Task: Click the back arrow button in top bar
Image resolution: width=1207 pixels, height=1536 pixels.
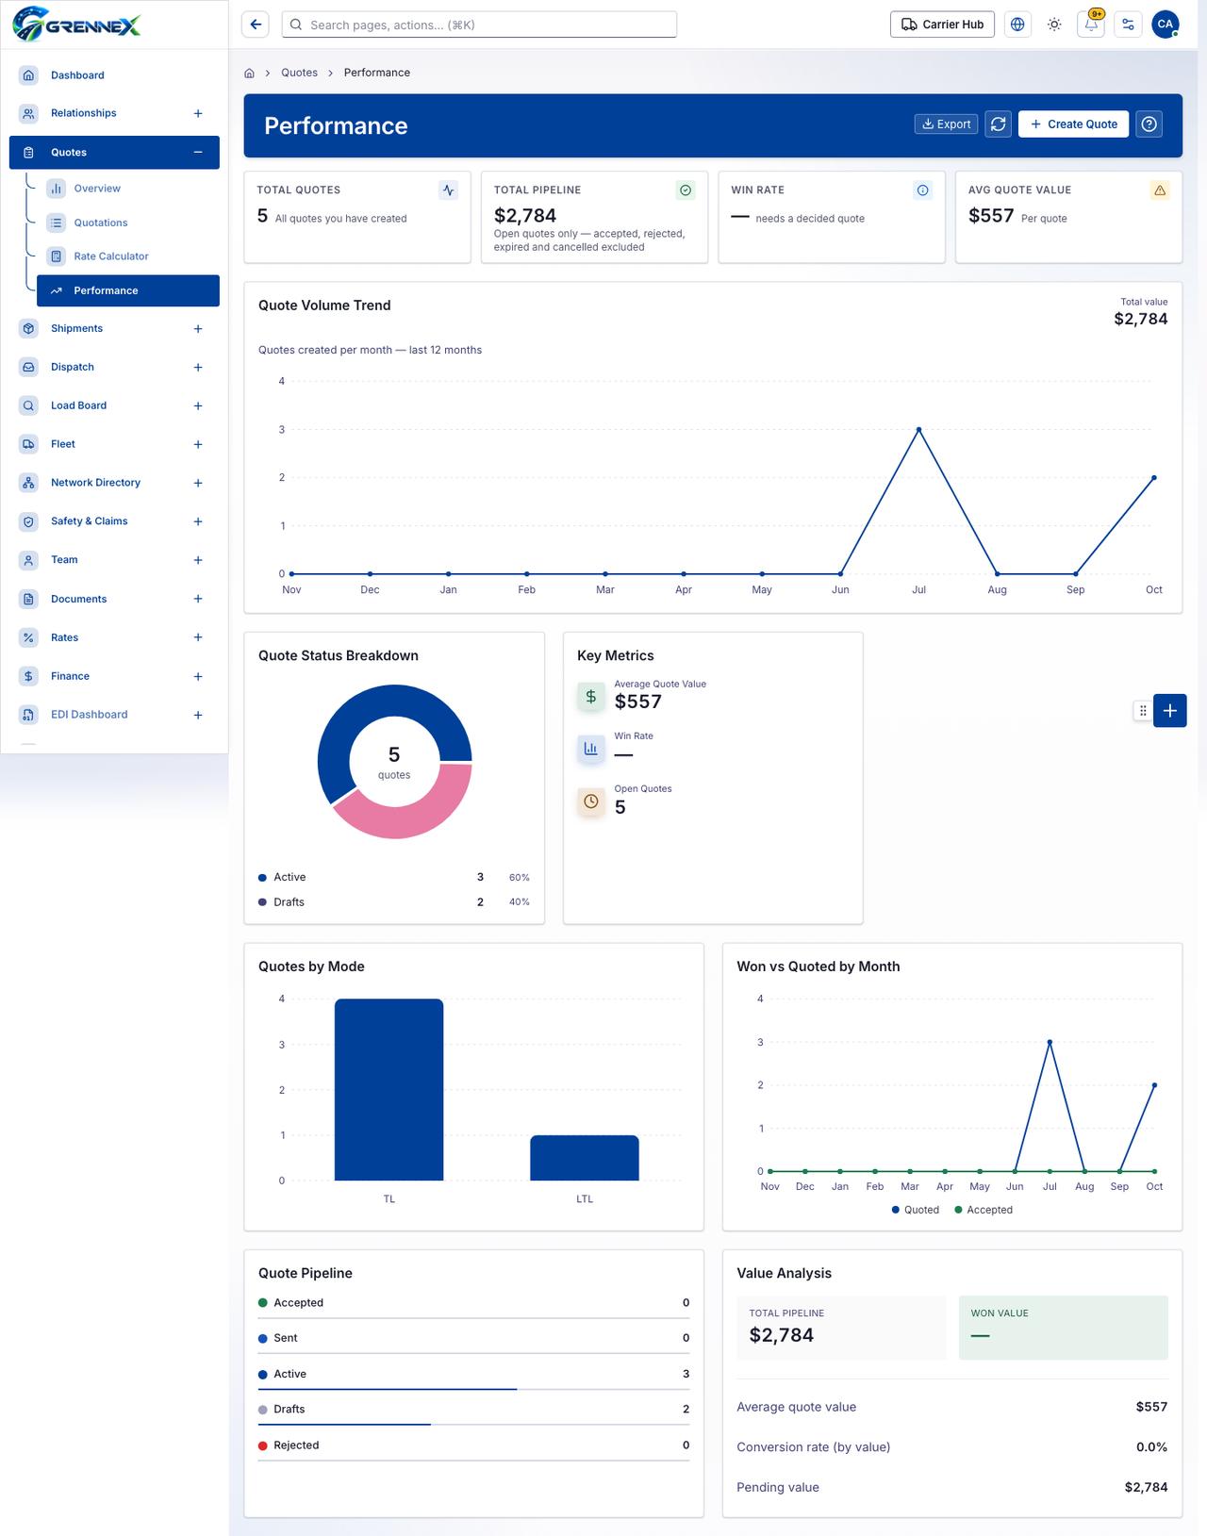Action: [255, 25]
